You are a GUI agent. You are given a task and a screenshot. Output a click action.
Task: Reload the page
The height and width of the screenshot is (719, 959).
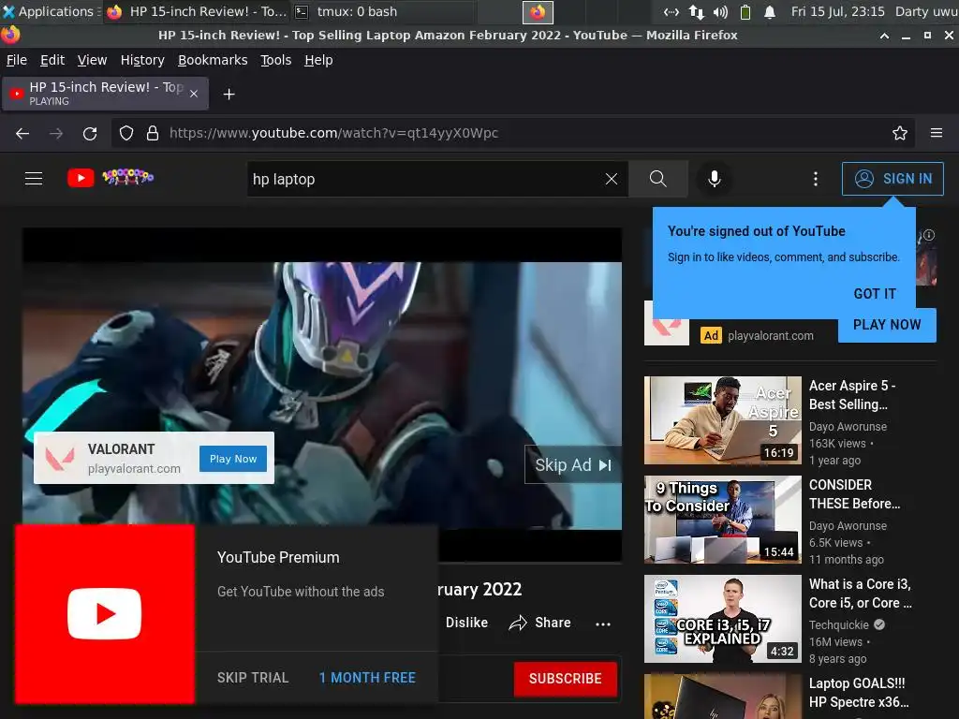pyautogui.click(x=90, y=133)
